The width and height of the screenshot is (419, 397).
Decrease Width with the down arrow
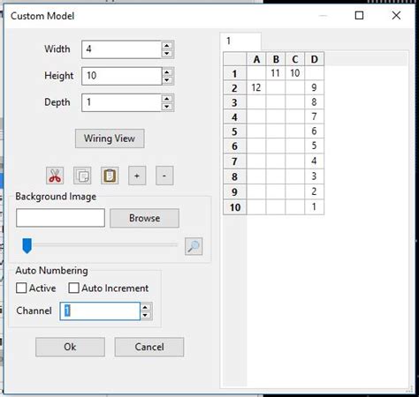pos(167,54)
